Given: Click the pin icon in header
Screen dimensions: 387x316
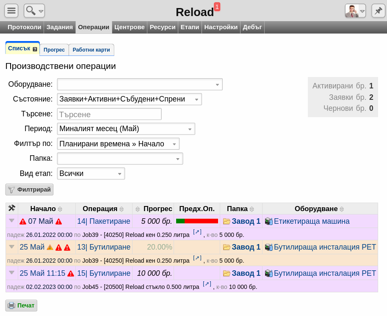Looking at the screenshot, I should coord(379,11).
